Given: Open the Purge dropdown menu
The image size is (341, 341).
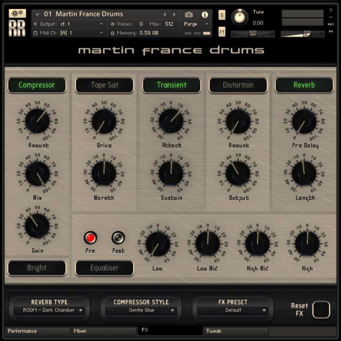Looking at the screenshot, I should pos(196,24).
